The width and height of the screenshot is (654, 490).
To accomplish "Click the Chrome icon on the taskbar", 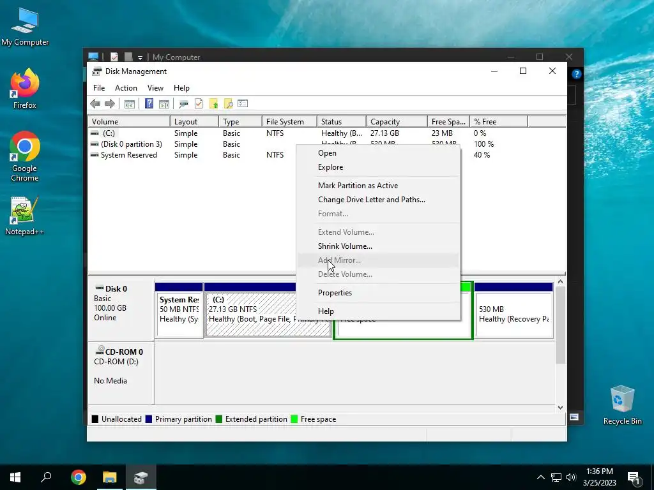I will (x=79, y=477).
